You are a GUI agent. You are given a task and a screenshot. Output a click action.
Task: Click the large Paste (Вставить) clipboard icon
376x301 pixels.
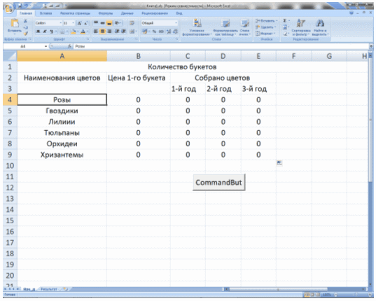tap(15, 23)
